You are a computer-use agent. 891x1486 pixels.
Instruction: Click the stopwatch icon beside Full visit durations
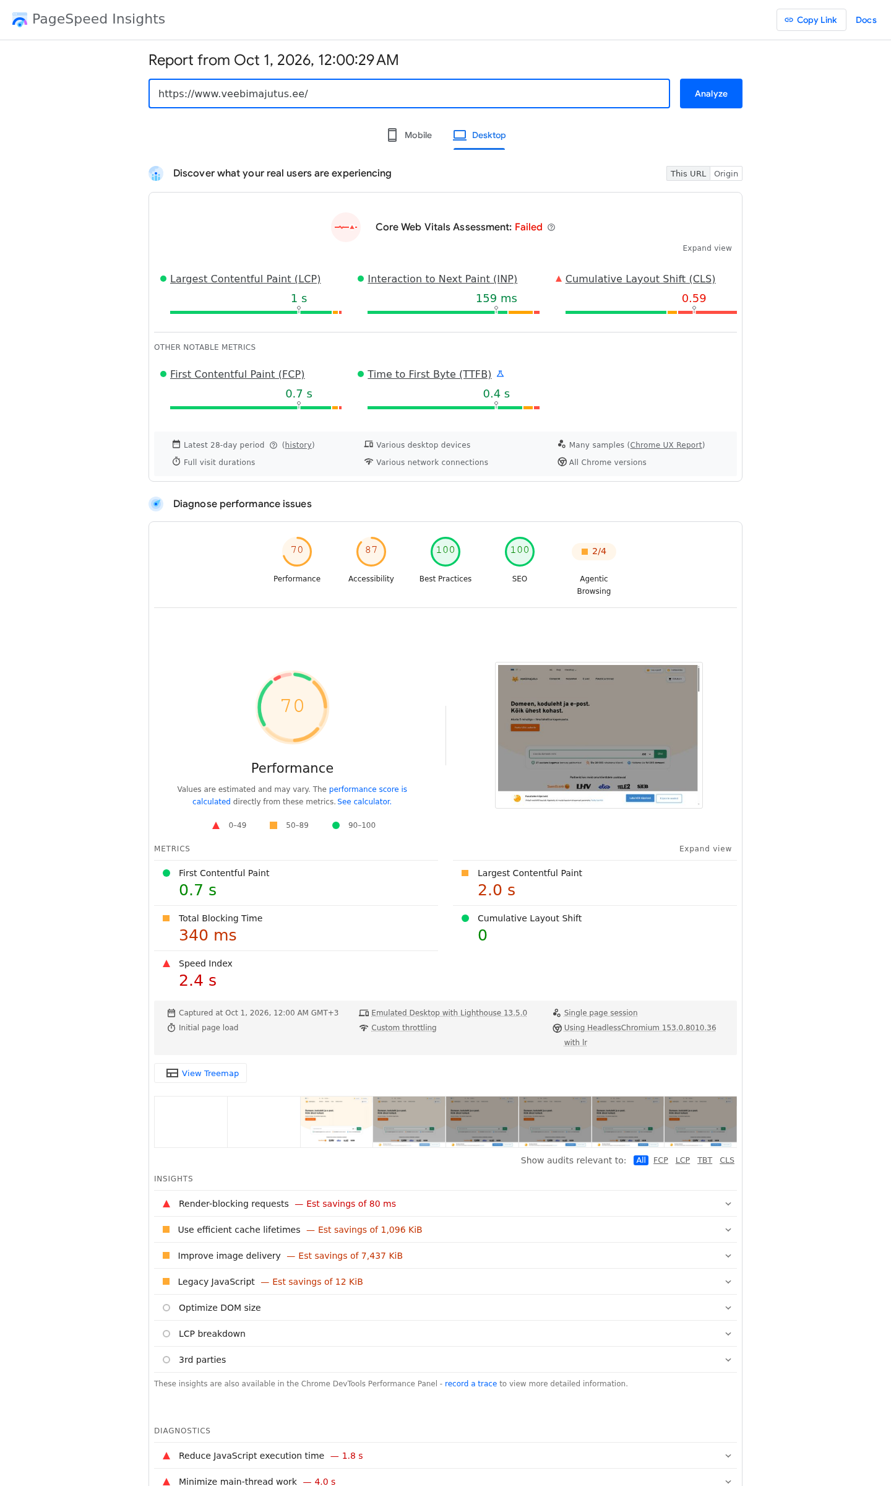pos(176,462)
